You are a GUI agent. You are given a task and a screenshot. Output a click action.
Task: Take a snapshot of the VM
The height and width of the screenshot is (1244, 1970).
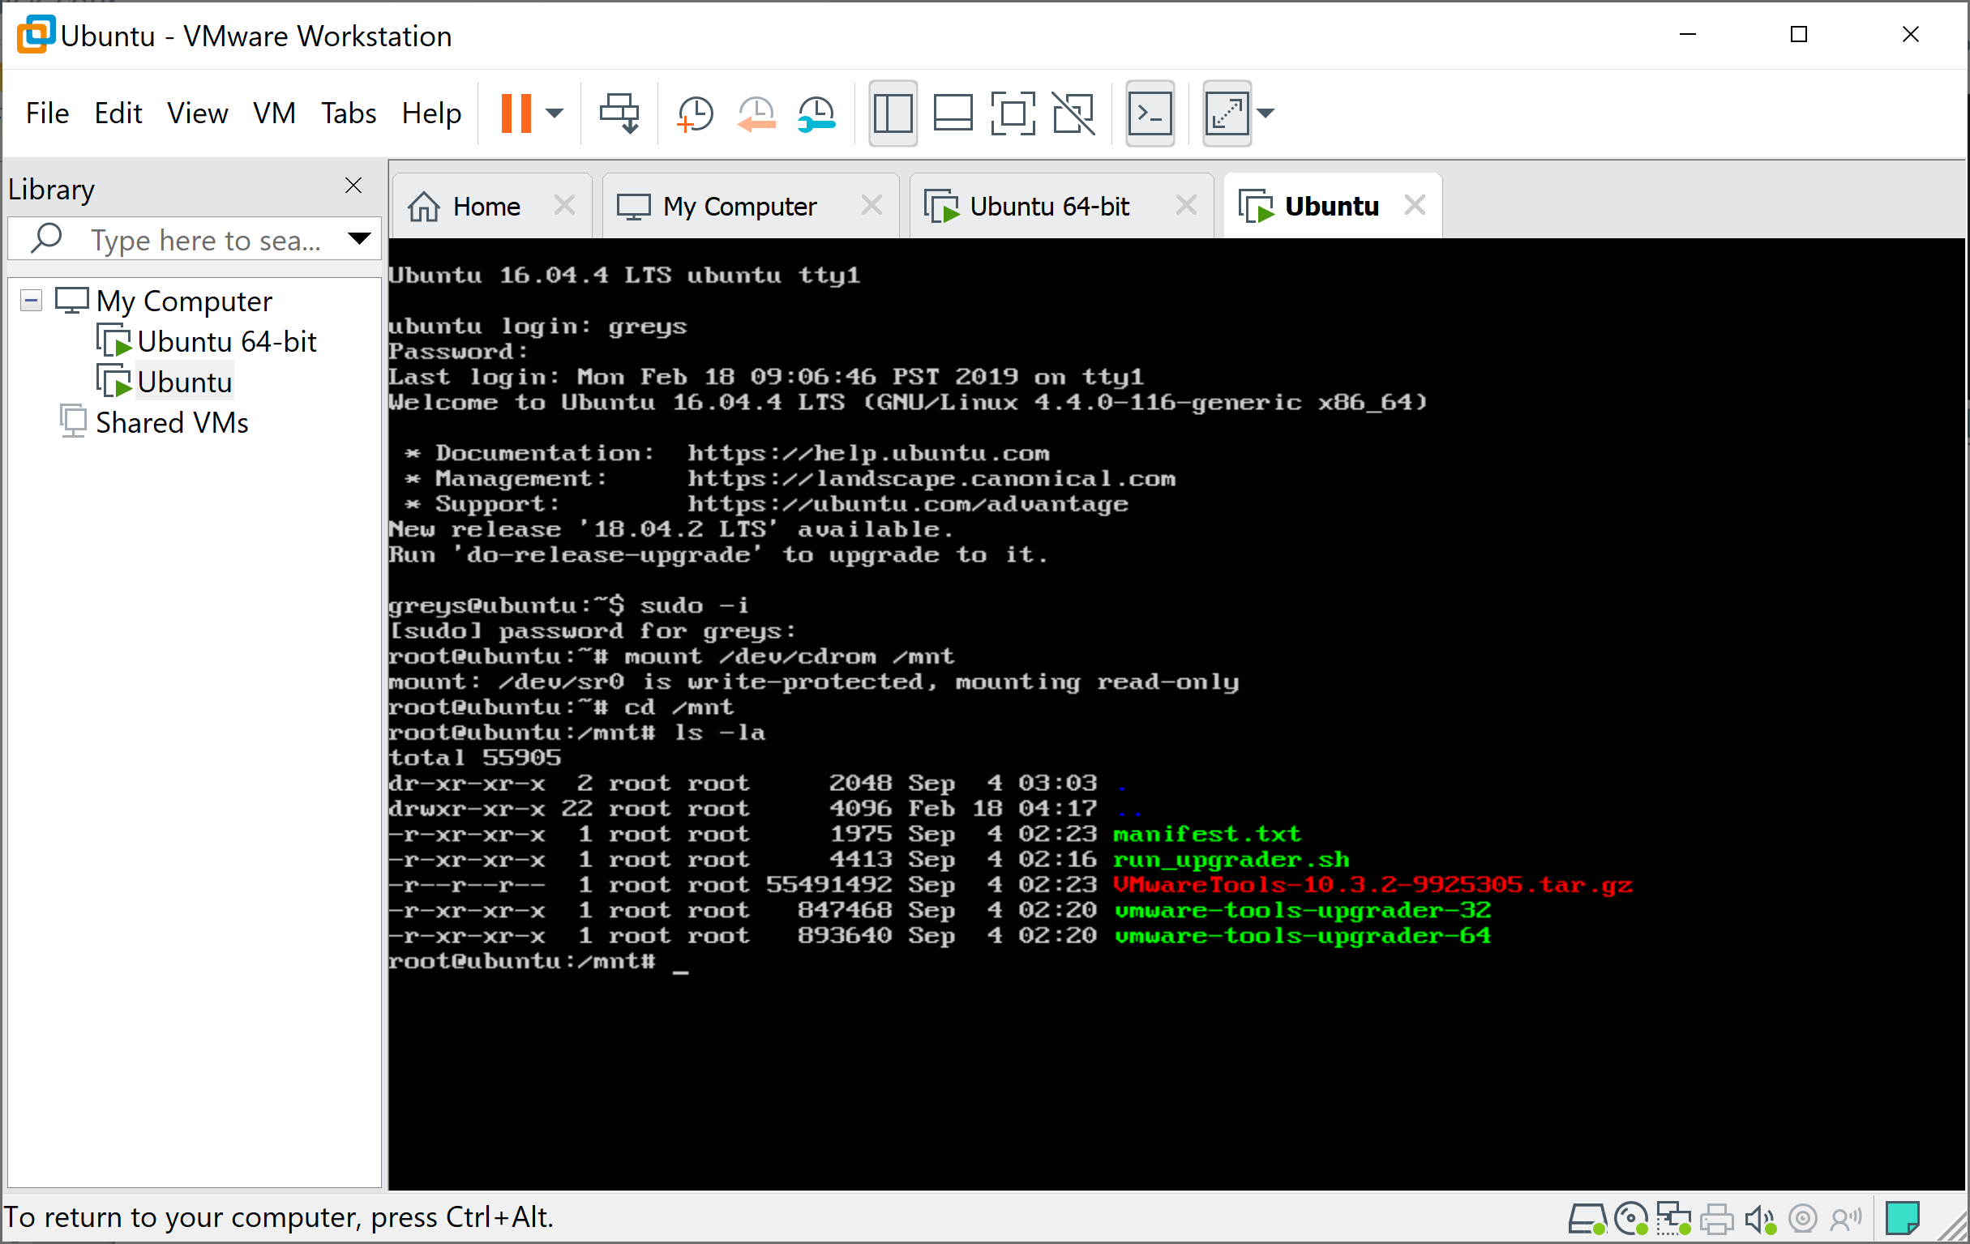point(695,113)
